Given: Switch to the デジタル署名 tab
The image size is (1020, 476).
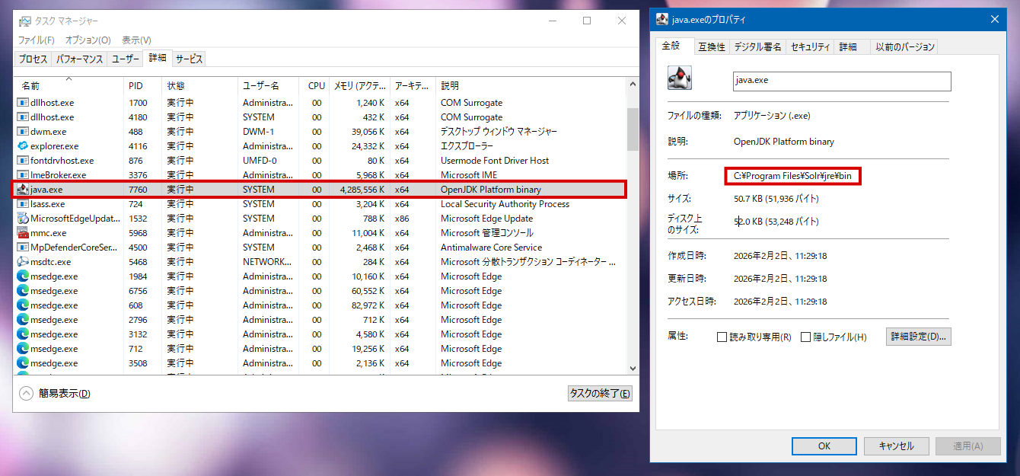Looking at the screenshot, I should [757, 47].
